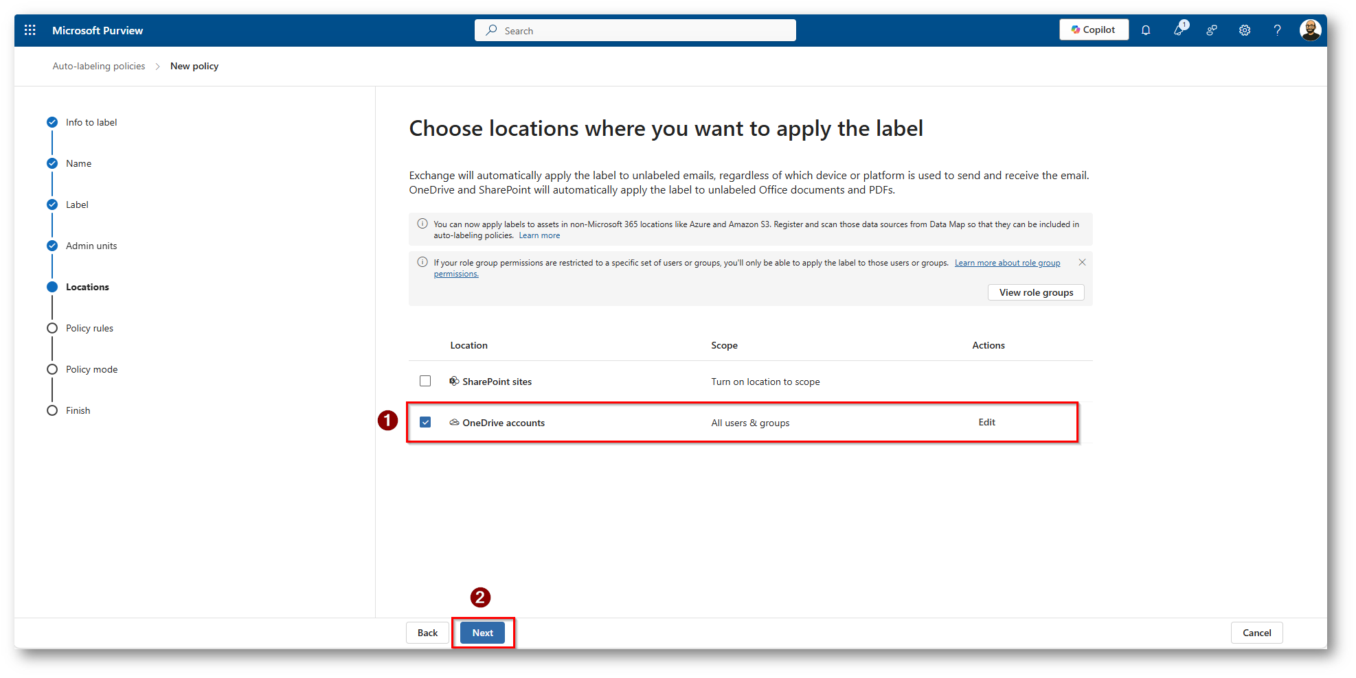Jump to the Admin units step
1356x678 pixels.
(x=91, y=246)
